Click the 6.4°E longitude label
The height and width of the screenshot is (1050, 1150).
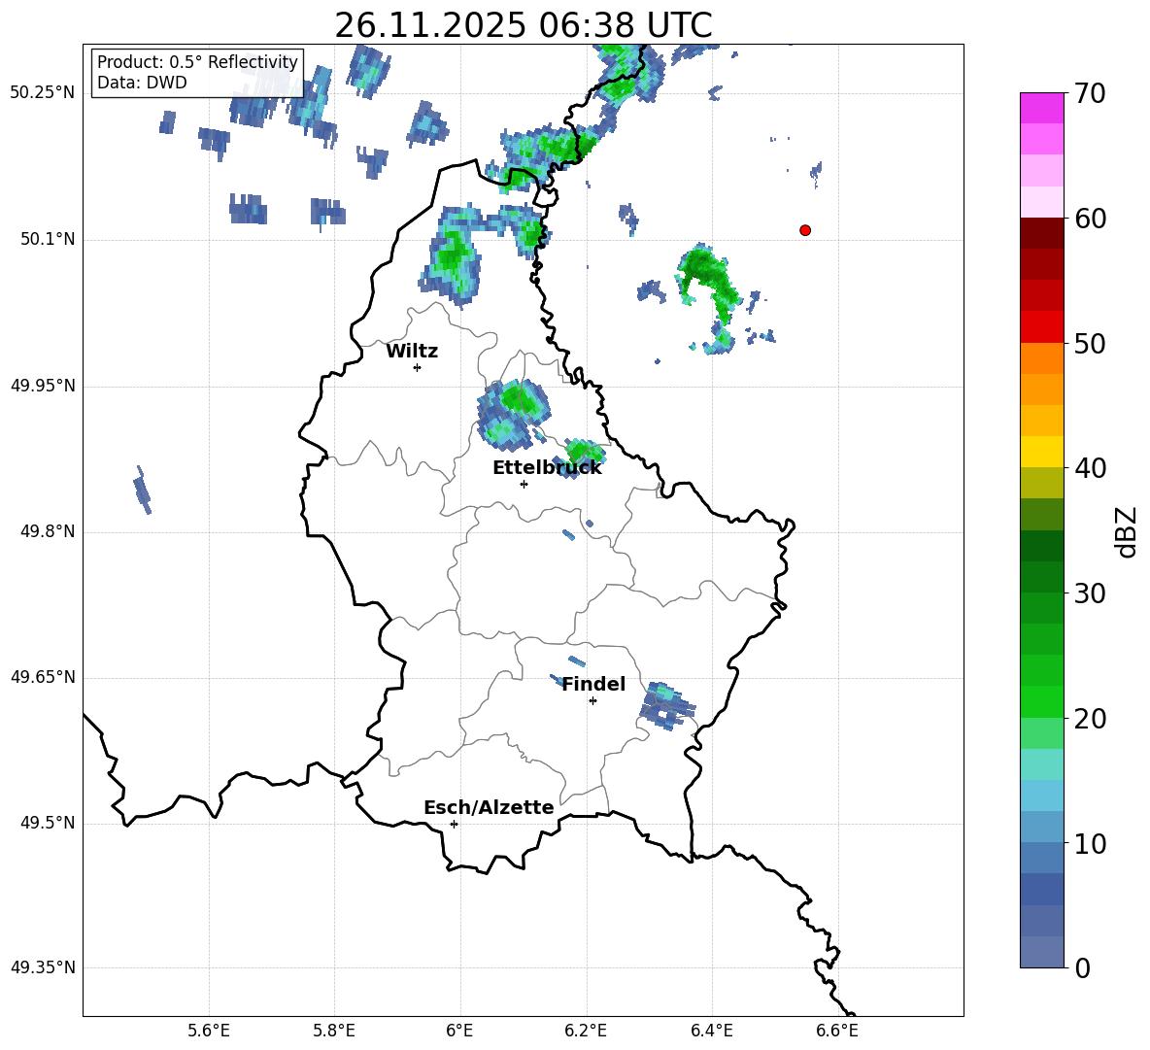click(711, 1031)
